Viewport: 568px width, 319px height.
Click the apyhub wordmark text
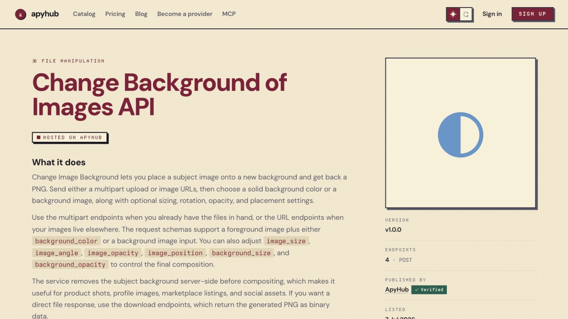pyautogui.click(x=45, y=14)
